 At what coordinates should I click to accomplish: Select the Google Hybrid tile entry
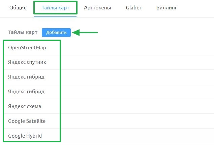(x=25, y=136)
